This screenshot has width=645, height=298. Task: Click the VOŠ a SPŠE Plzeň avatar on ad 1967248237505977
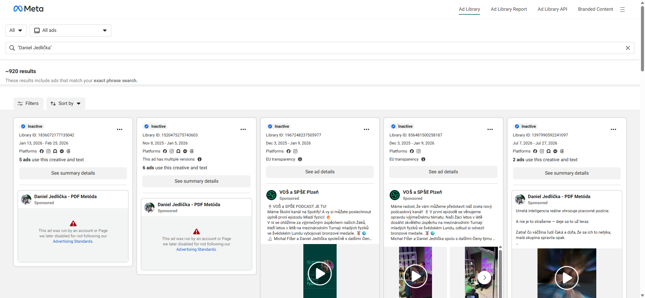coord(271,195)
